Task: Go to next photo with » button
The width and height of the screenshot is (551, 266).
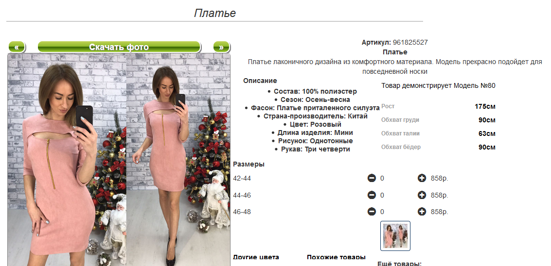Action: tap(221, 47)
